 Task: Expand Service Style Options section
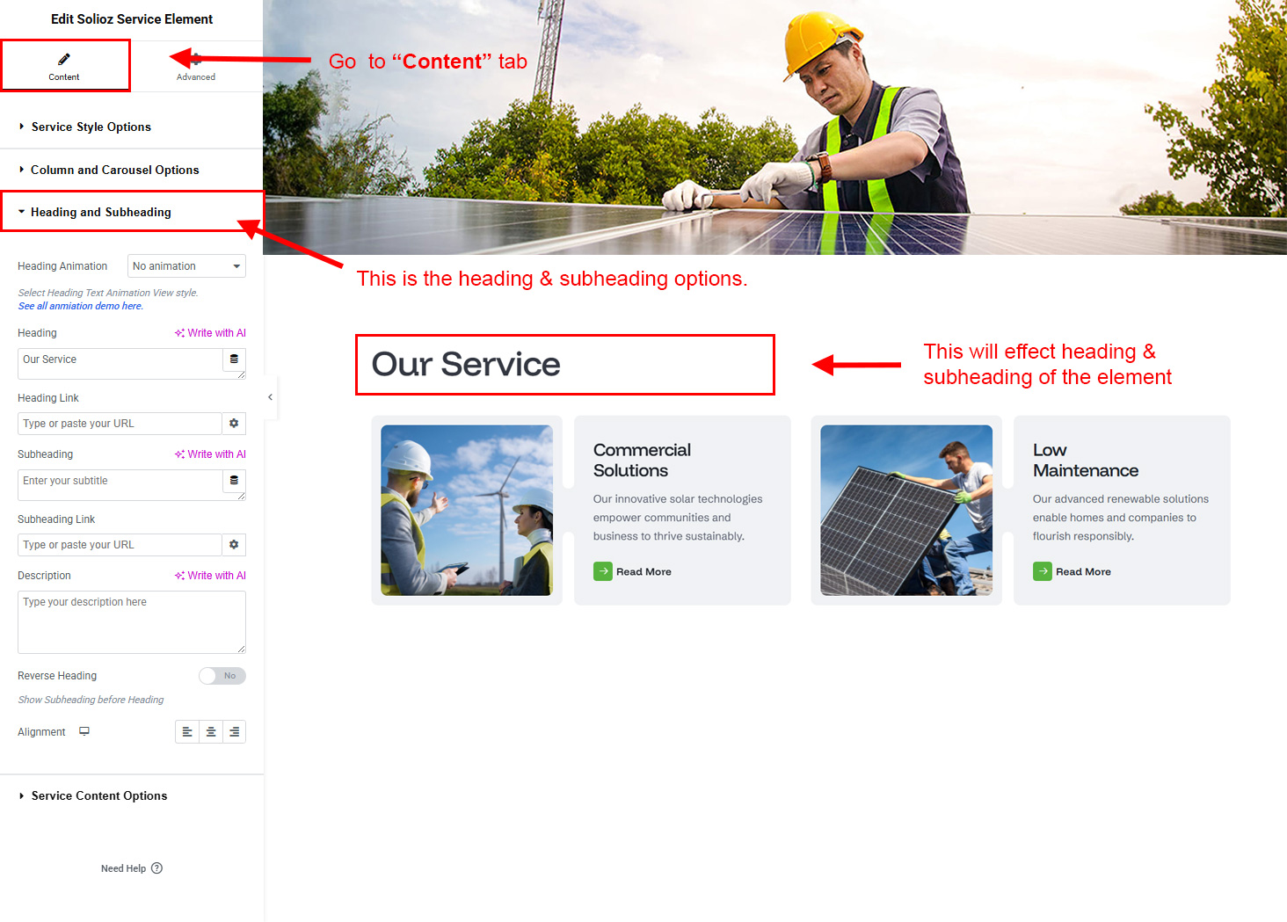(91, 127)
